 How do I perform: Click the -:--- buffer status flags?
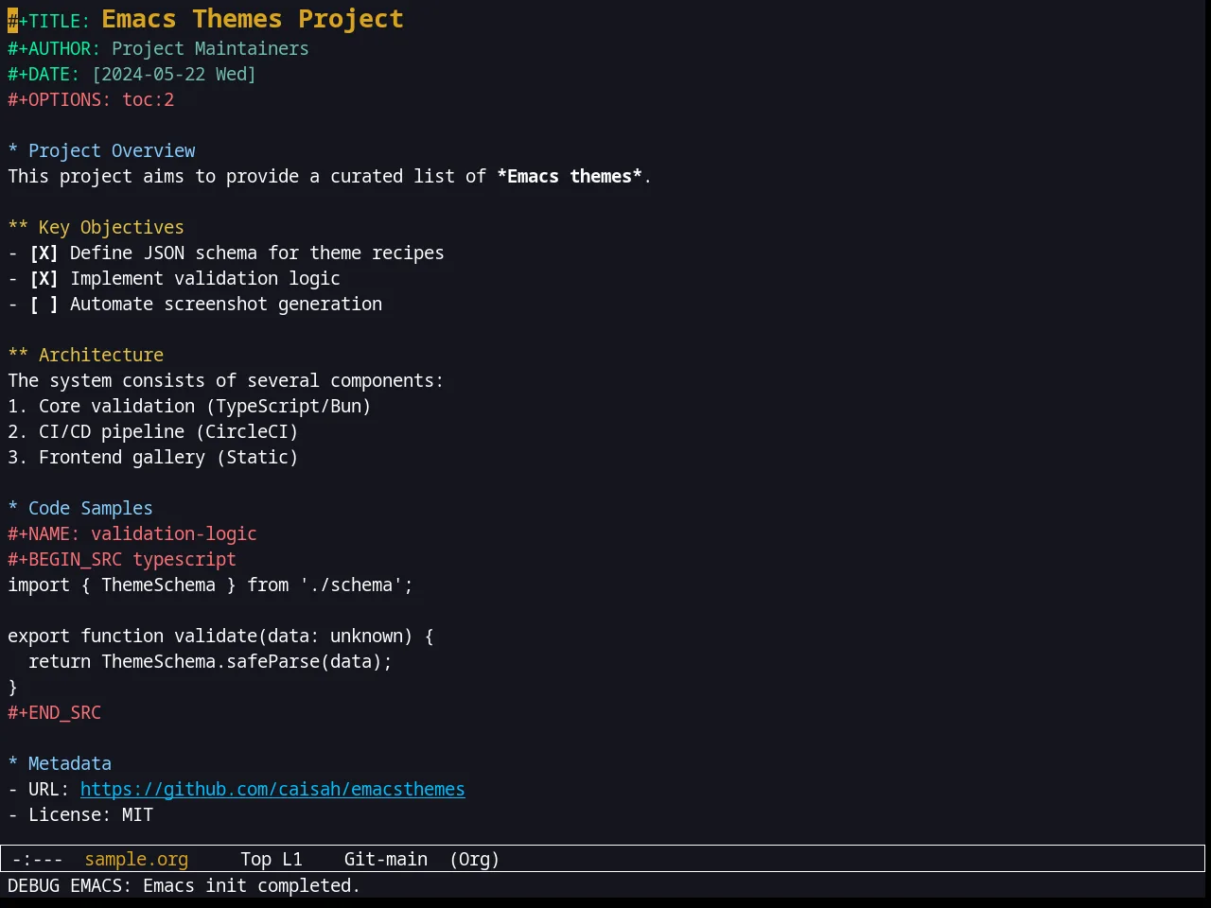38,860
